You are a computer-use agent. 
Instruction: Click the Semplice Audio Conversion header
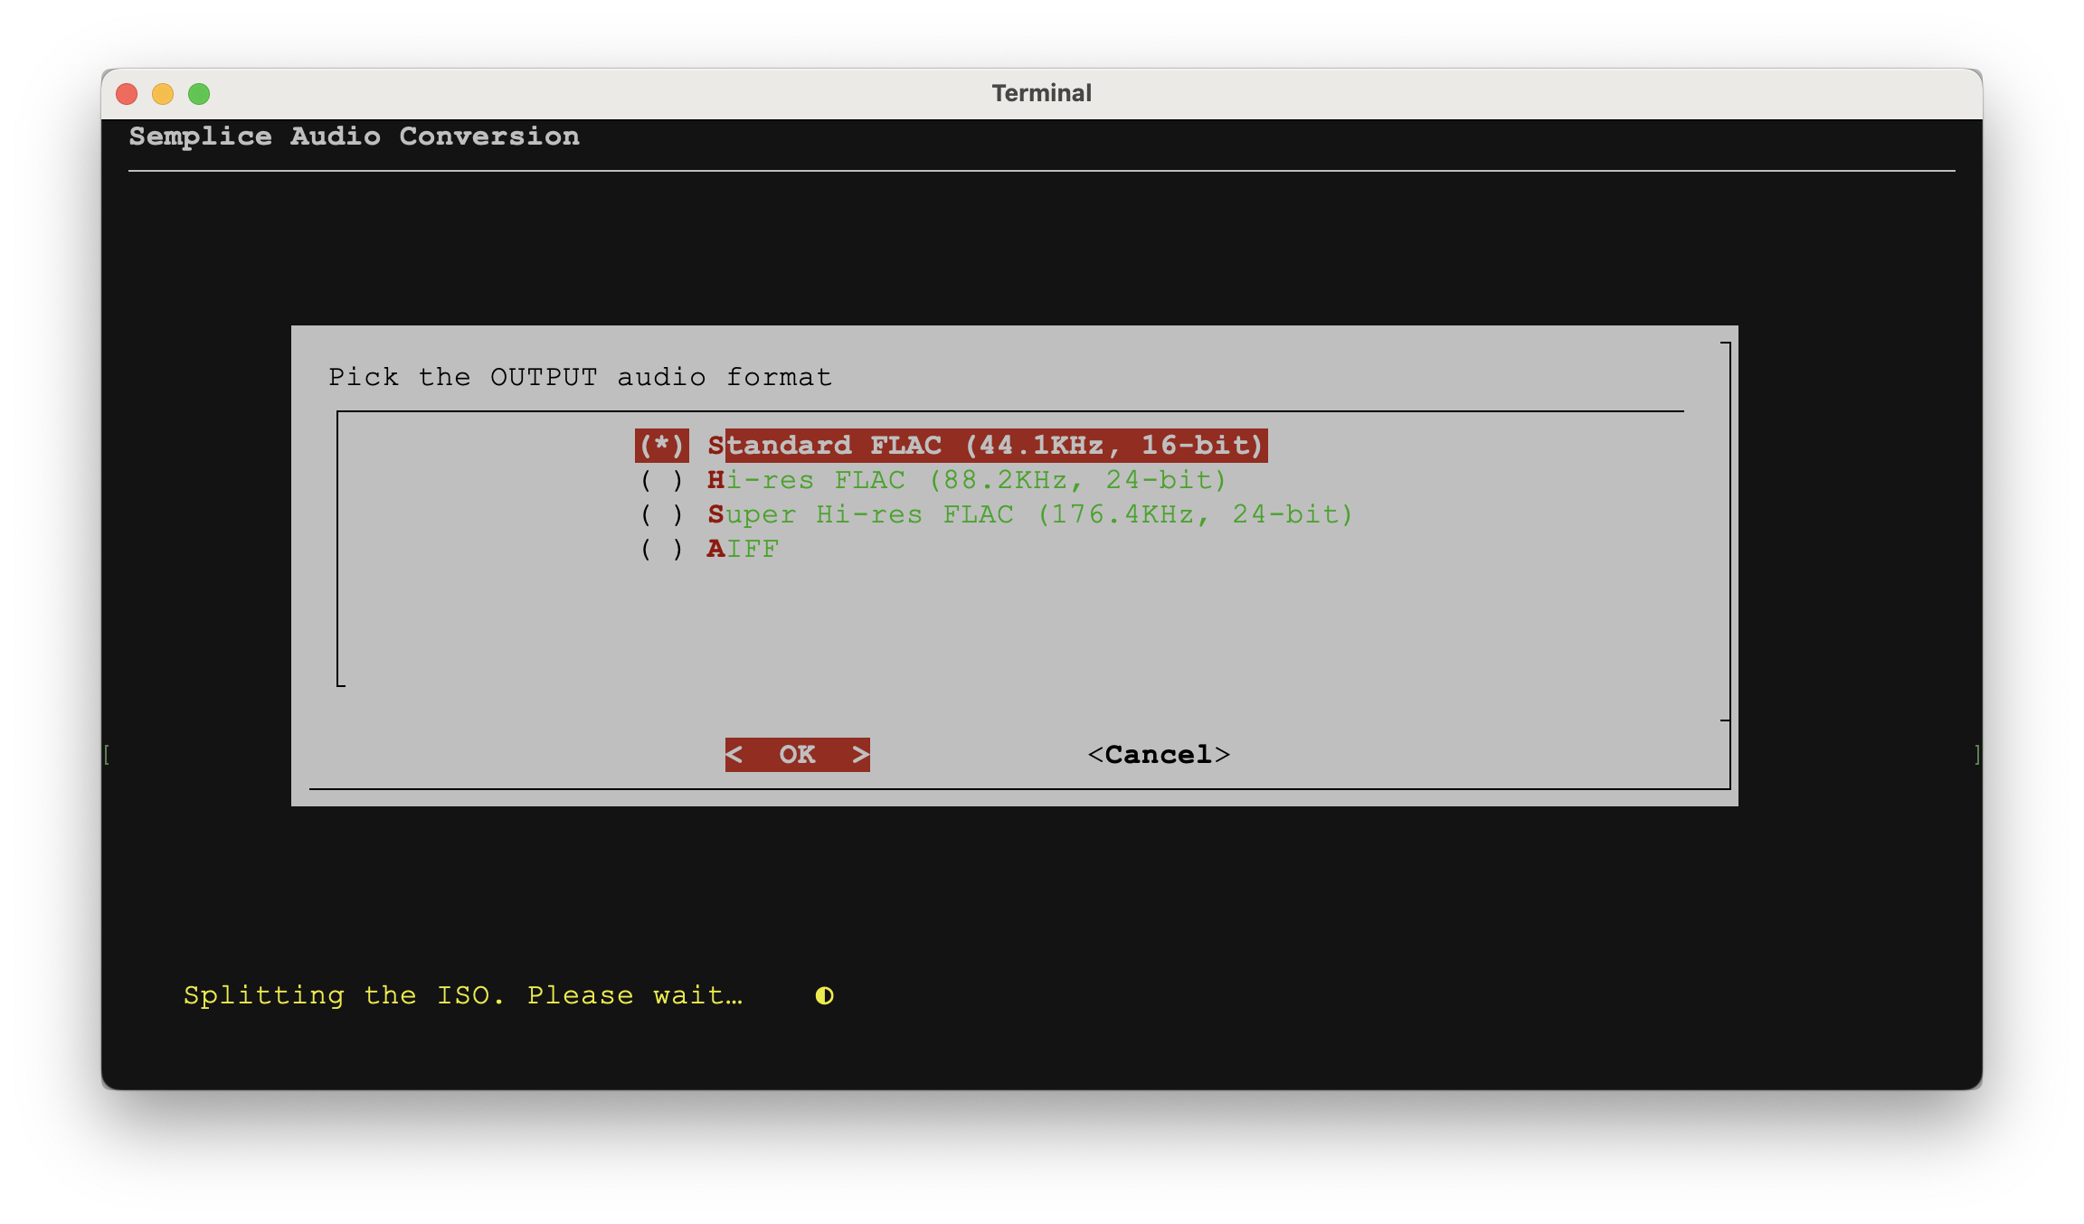[354, 136]
